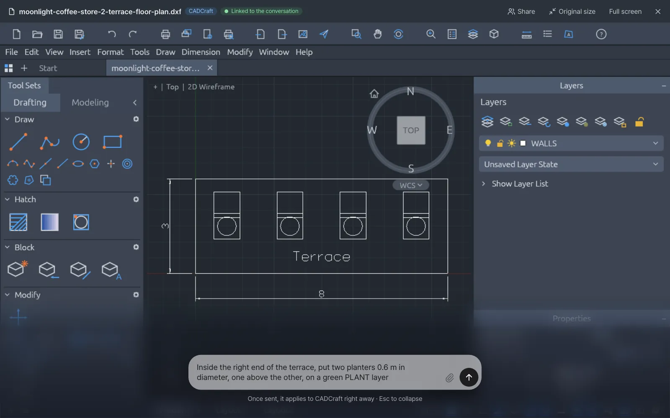The width and height of the screenshot is (670, 418).
Task: Open Draw section settings gear
Action: [136, 119]
